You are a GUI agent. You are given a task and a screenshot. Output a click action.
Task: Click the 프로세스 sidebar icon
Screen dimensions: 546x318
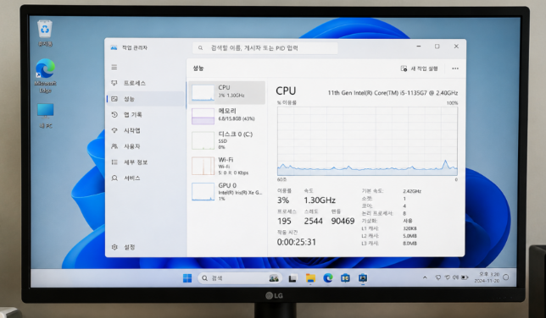coord(114,83)
